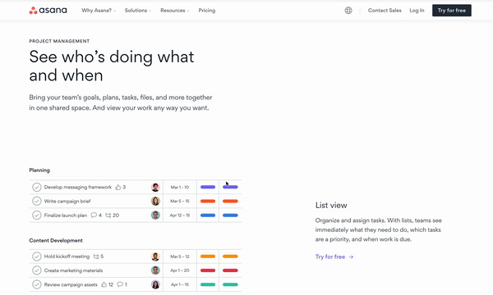Click the subtask icon on Finalize launch plan
This screenshot has height=295, width=493.
pos(108,215)
